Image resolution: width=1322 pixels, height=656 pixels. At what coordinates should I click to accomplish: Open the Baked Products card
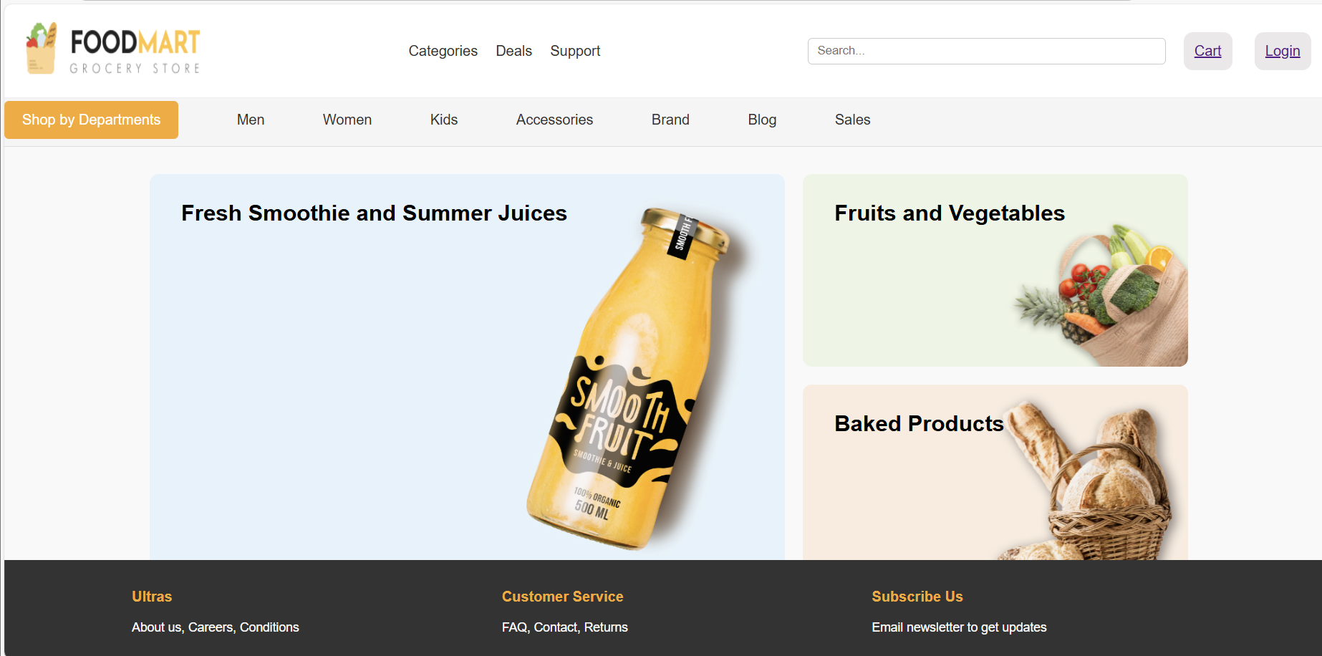(x=995, y=473)
